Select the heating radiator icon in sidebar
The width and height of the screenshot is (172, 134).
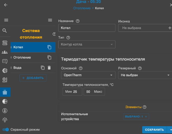point(5,92)
